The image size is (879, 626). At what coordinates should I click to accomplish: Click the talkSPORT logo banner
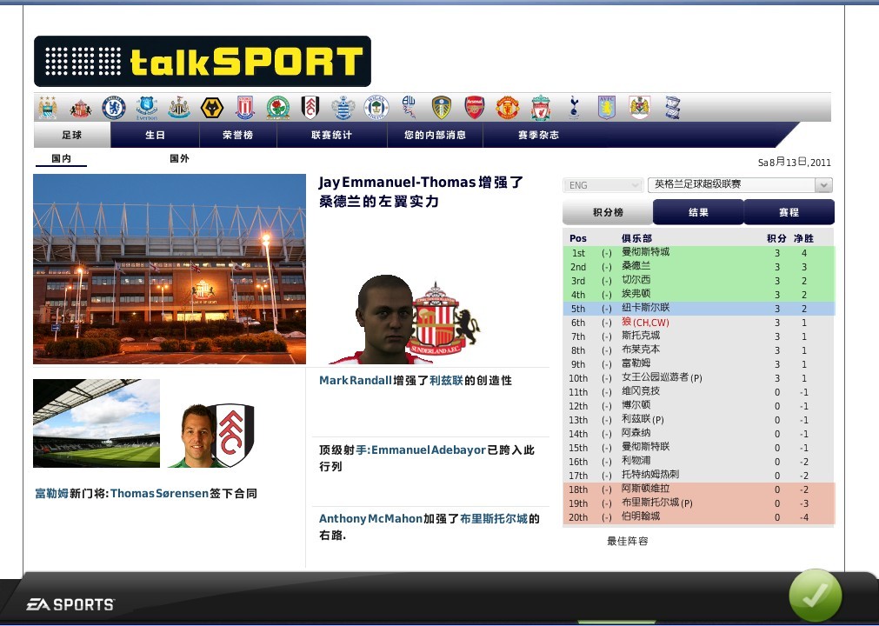point(203,61)
